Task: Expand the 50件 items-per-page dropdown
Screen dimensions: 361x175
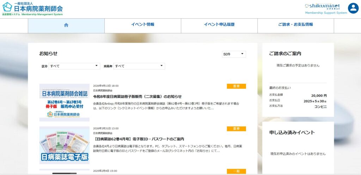Action: tap(234, 54)
